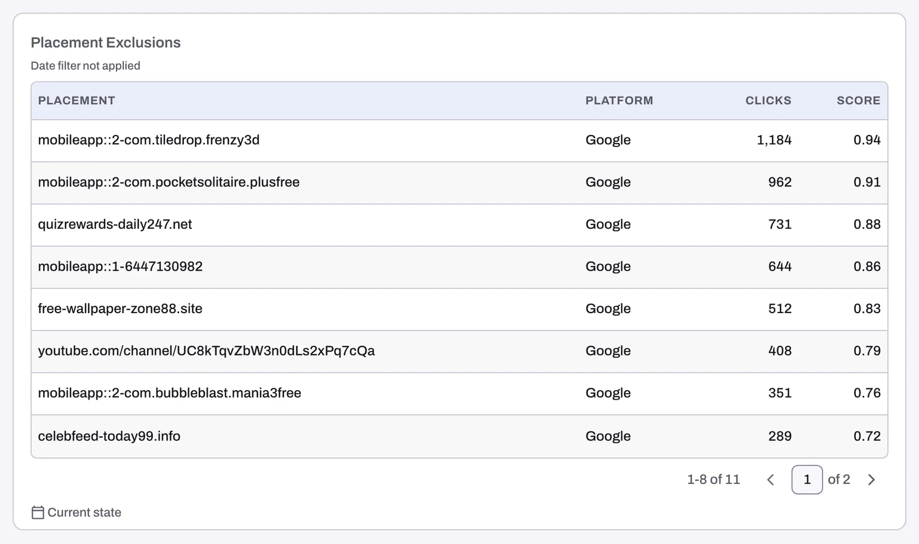Viewport: 919px width, 544px height.
Task: Click the 0.86 score value
Action: coord(867,267)
